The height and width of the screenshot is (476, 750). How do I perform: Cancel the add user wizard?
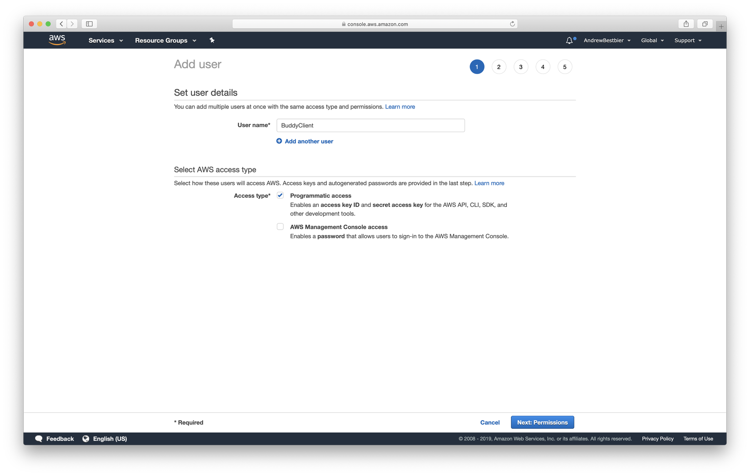tap(490, 422)
